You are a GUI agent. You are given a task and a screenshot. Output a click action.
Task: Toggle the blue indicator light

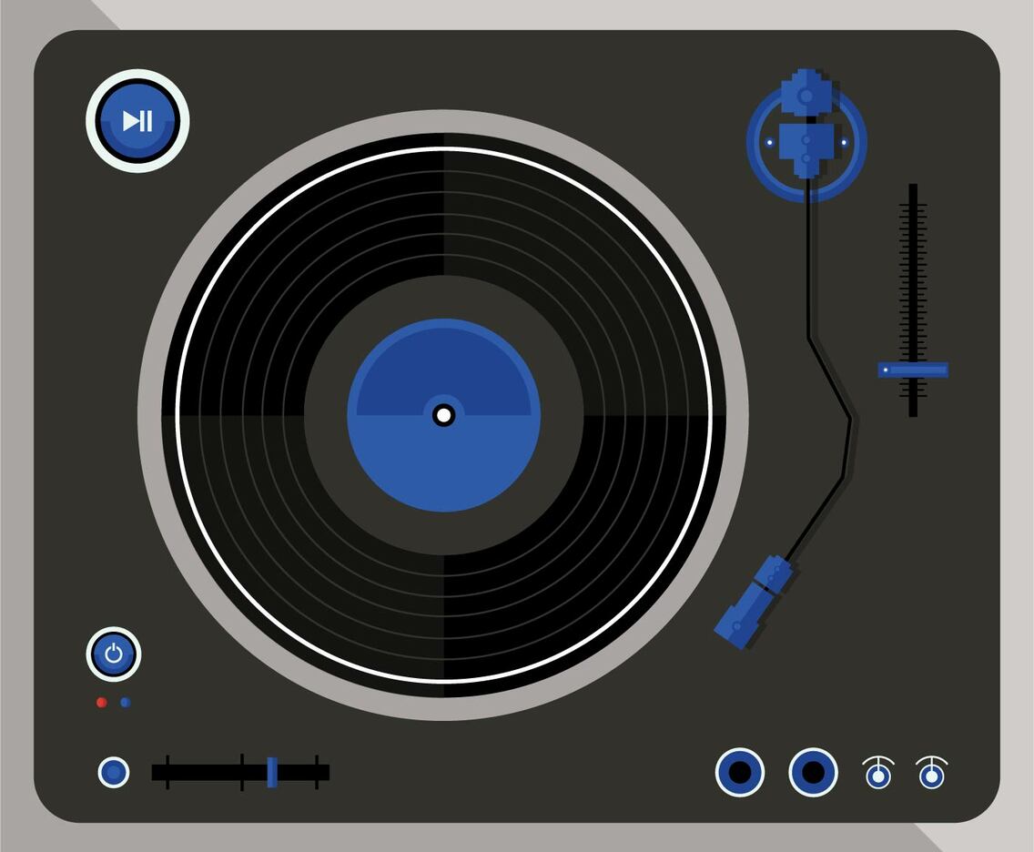[124, 702]
